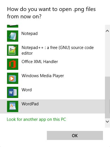The height and width of the screenshot is (147, 110).
Task: Click the Office XML Handler icon
Action: (x=13, y=64)
